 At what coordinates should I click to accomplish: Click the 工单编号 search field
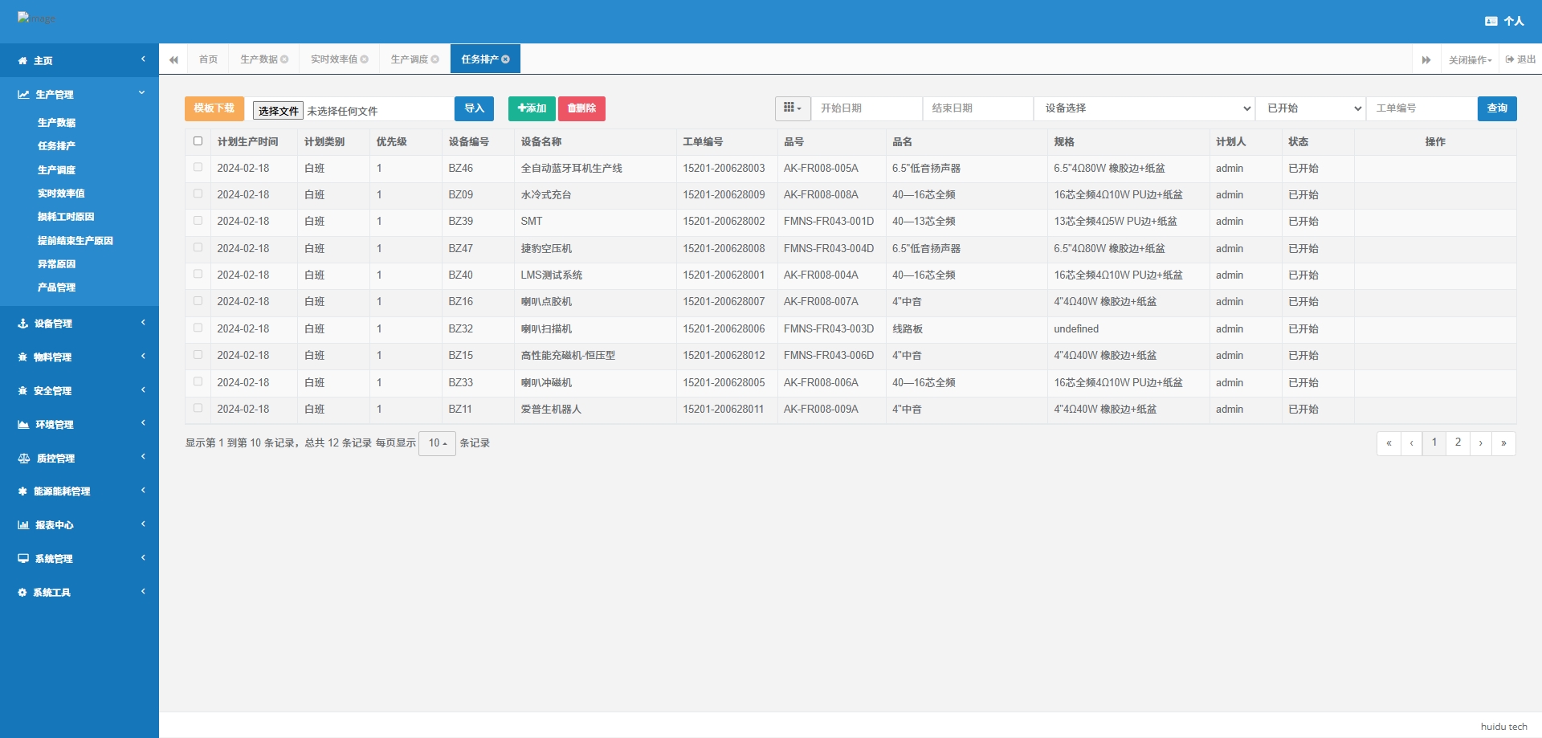(1422, 108)
